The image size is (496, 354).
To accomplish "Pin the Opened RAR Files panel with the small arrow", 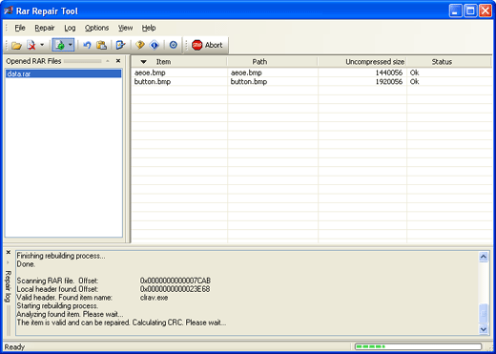I will point(108,61).
